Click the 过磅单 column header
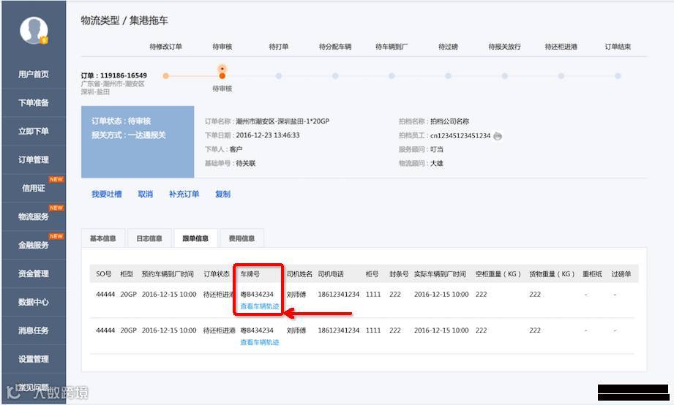 pos(621,274)
